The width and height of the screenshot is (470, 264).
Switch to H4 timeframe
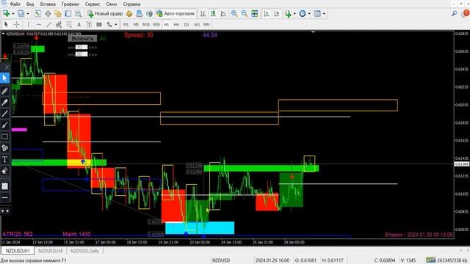(x=176, y=24)
